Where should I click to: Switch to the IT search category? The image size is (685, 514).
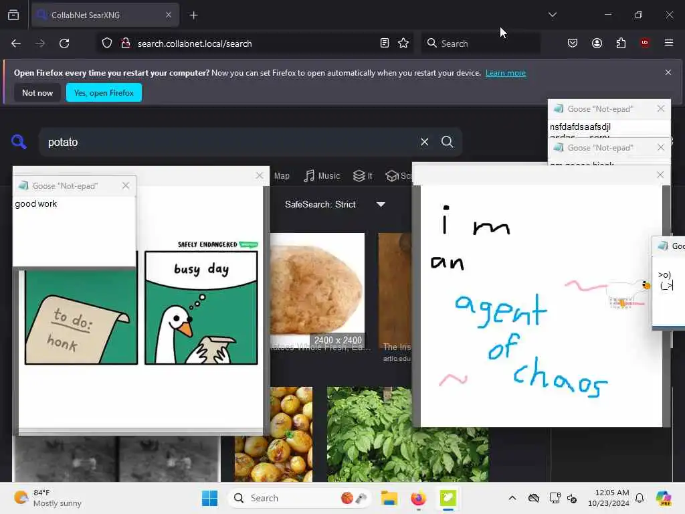tap(363, 176)
